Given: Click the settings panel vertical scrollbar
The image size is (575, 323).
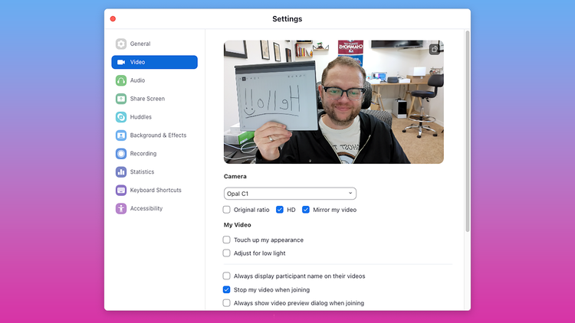Looking at the screenshot, I should [x=468, y=130].
